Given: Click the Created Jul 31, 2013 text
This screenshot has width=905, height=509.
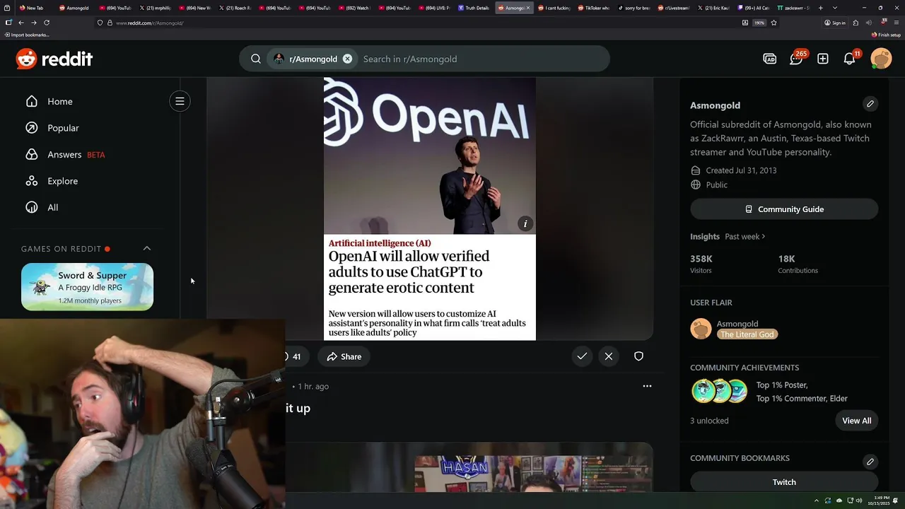Looking at the screenshot, I should (x=741, y=170).
